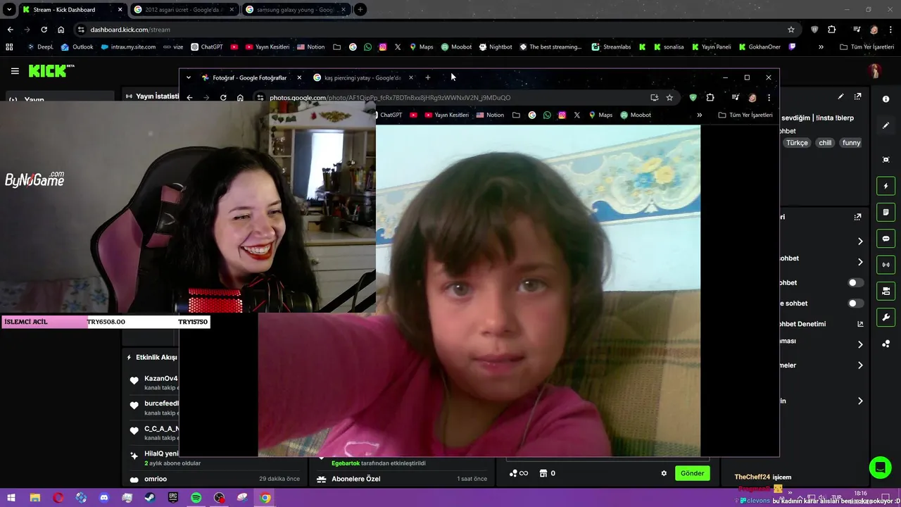Expand the bottom chevron row in chat settings
Viewport: 901px width, 507px height.
(x=860, y=401)
